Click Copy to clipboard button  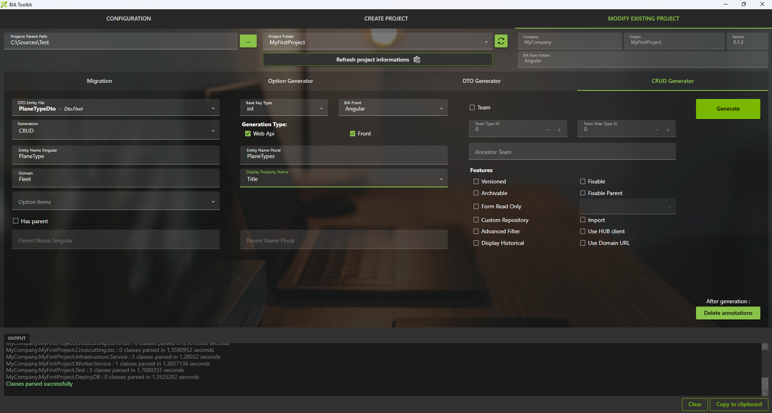[x=739, y=404]
